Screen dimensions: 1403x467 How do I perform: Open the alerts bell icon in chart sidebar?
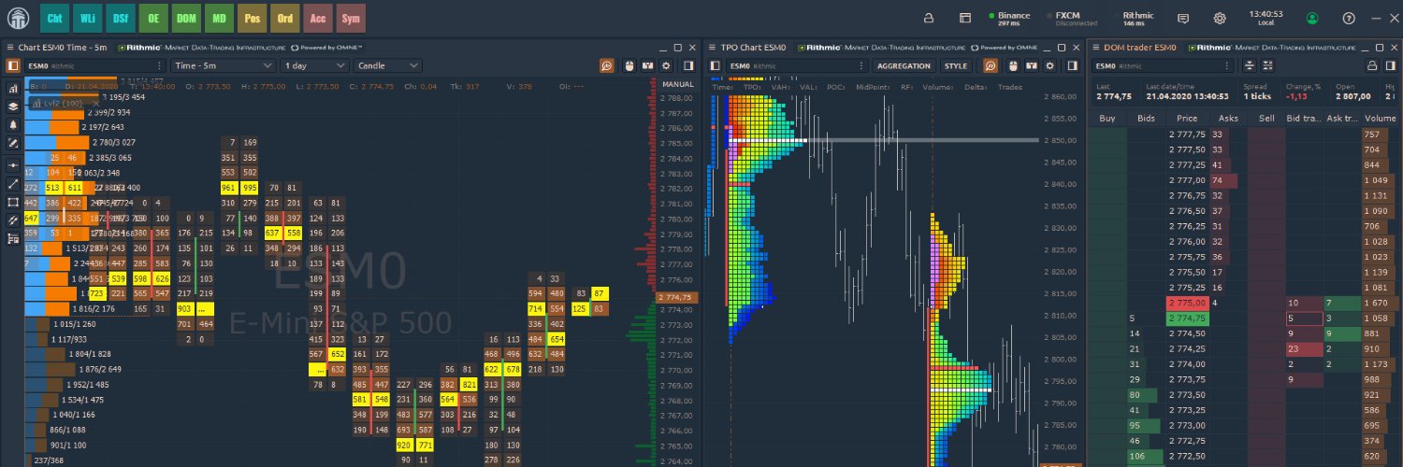[x=13, y=124]
